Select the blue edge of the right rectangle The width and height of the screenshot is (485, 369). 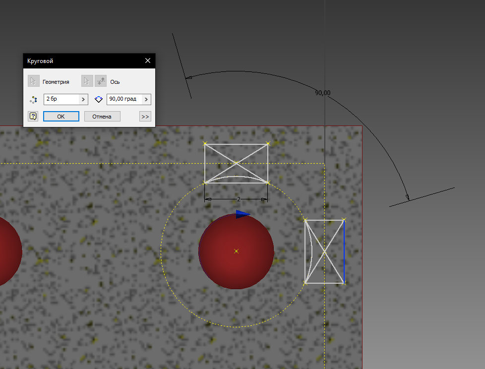click(x=344, y=251)
